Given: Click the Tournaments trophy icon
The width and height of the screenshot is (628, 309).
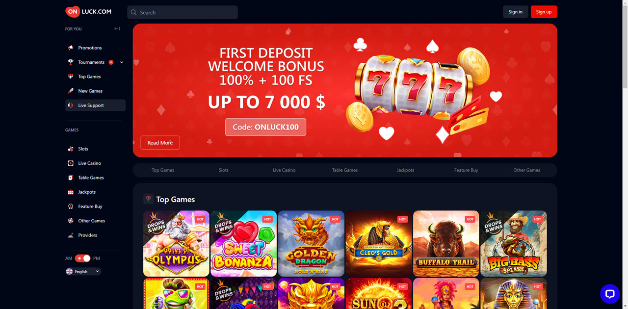Looking at the screenshot, I should coord(71,62).
